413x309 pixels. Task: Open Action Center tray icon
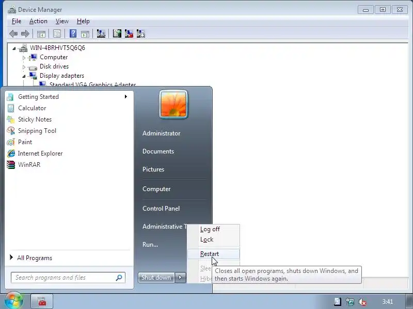pyautogui.click(x=338, y=302)
